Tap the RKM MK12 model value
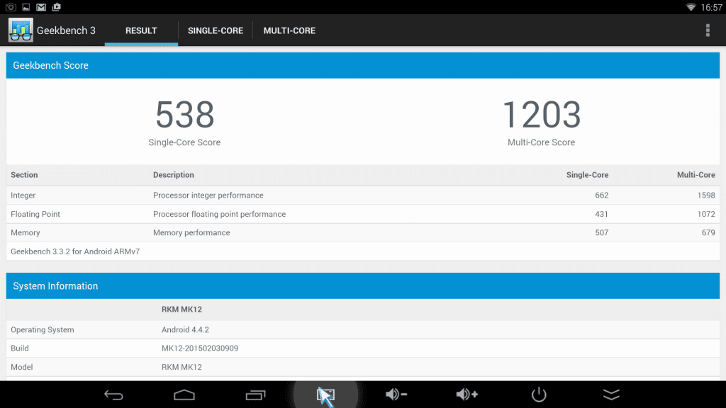 click(x=181, y=368)
